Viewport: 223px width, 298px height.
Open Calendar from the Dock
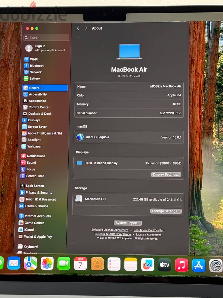click(80, 264)
